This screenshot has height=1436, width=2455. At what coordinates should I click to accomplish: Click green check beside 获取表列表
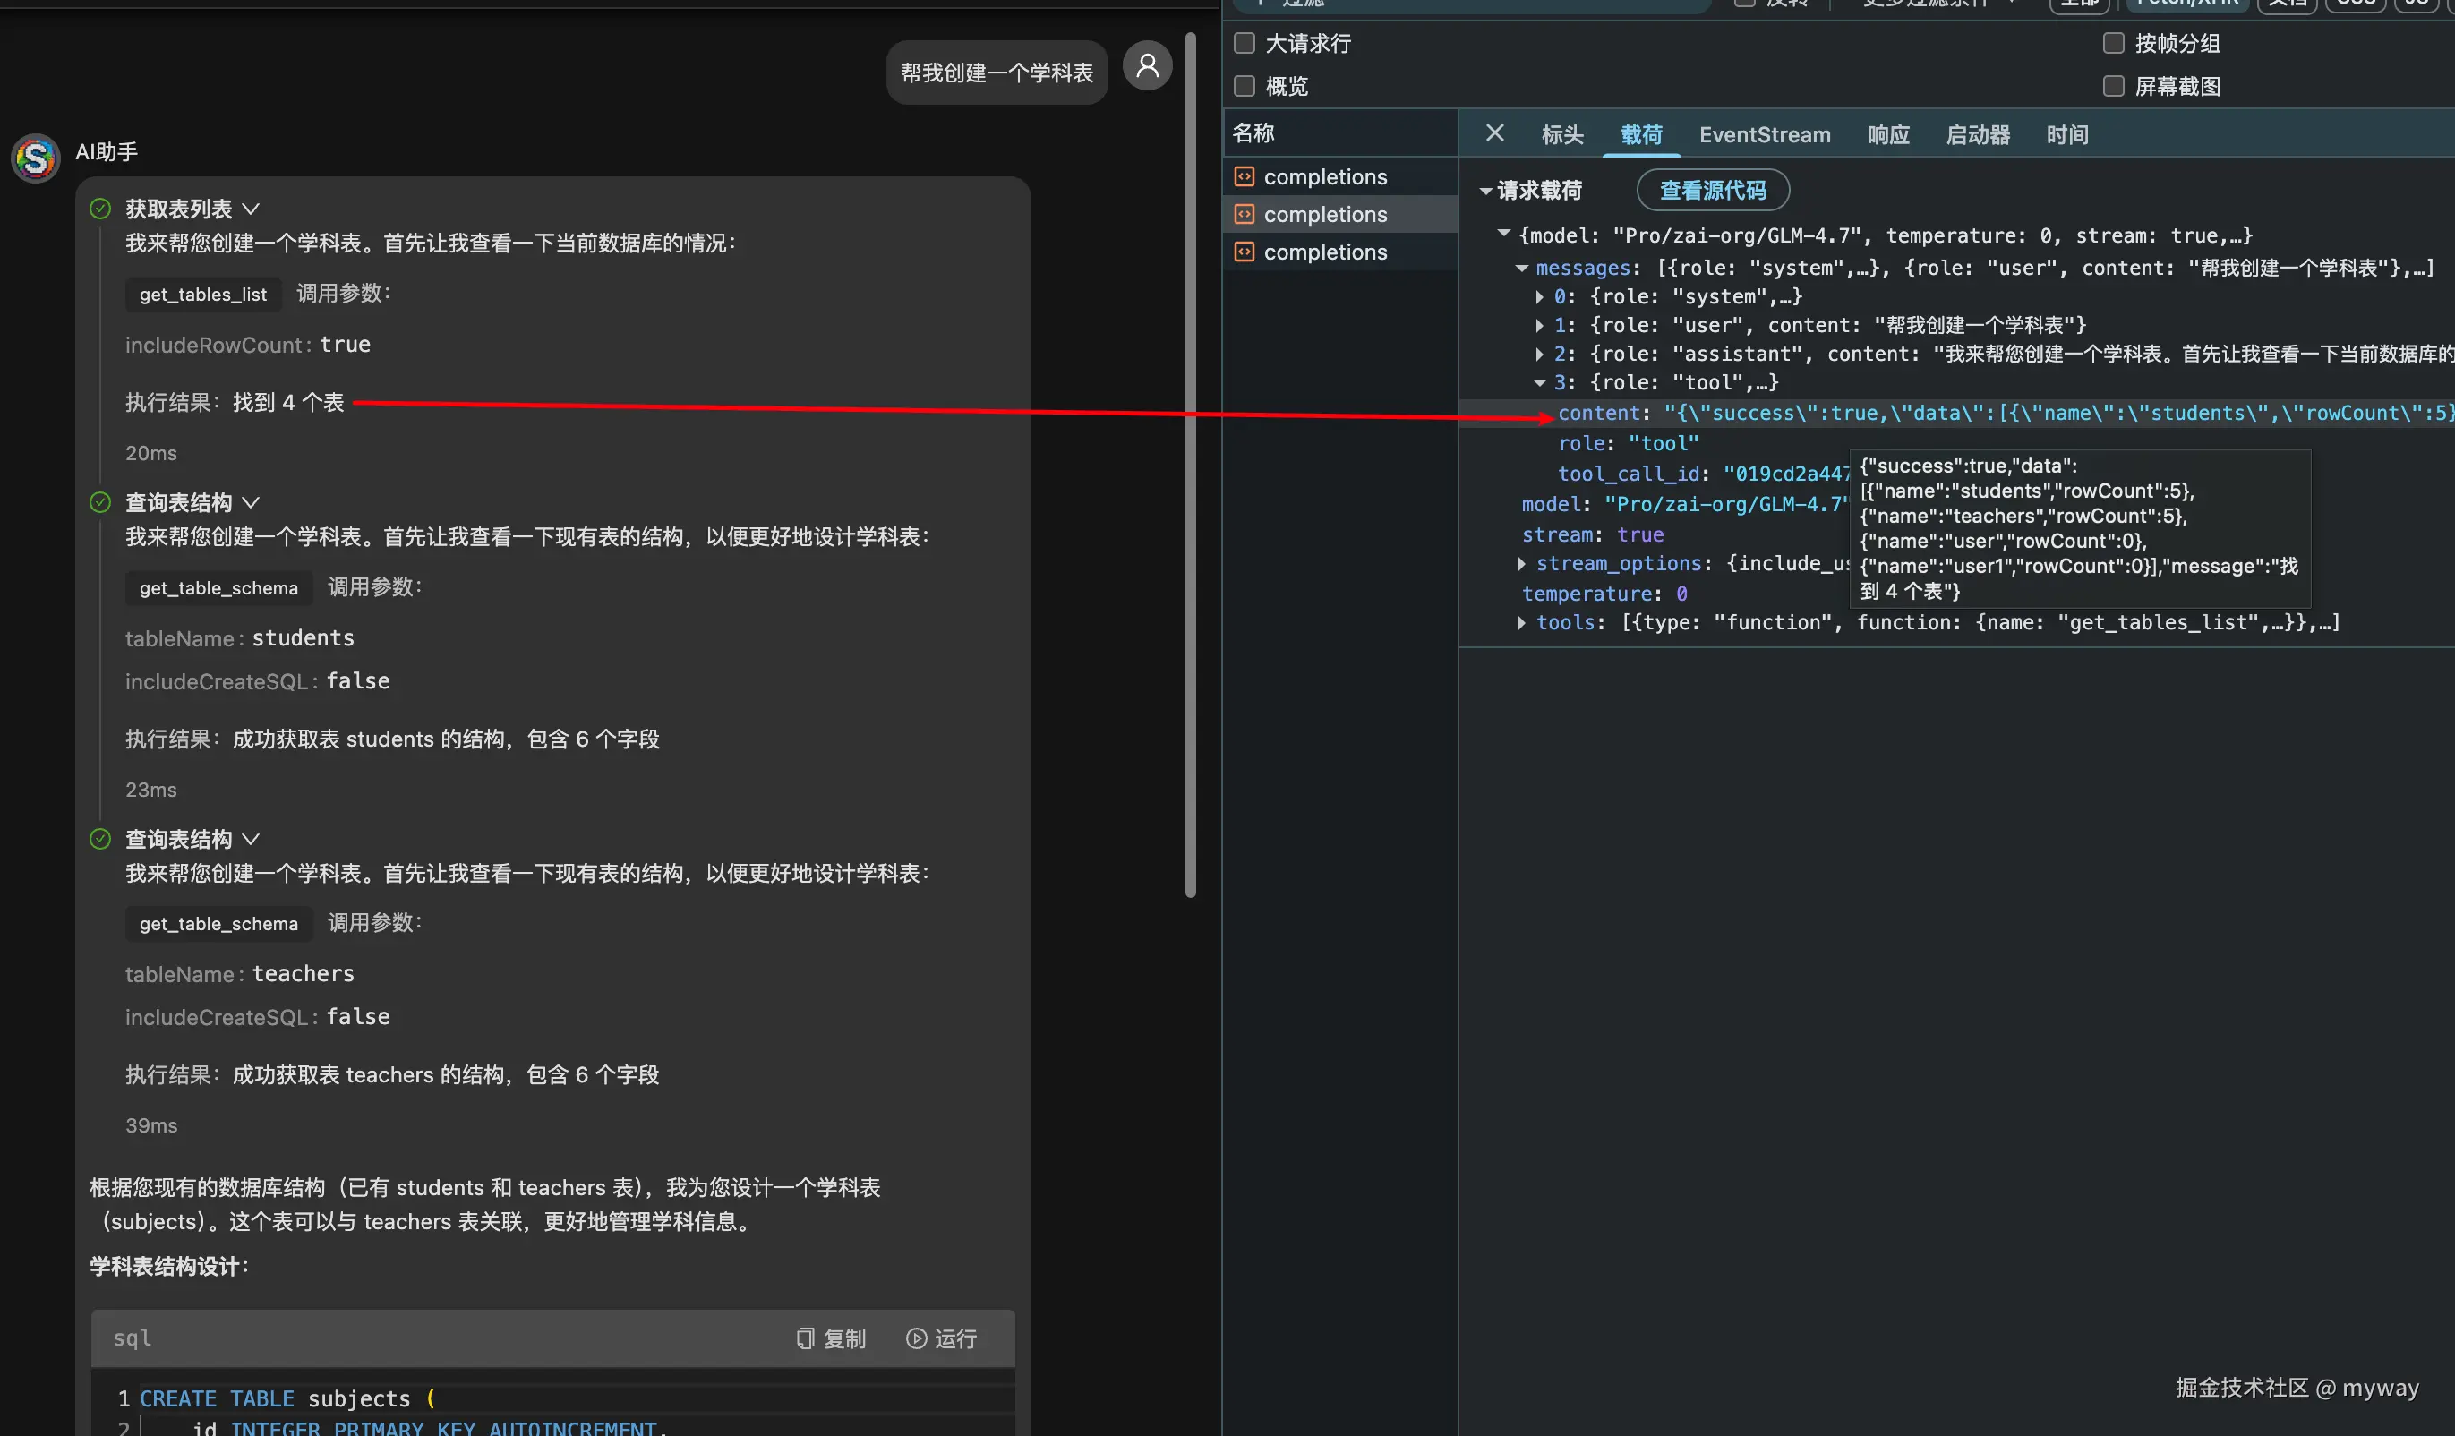point(100,209)
